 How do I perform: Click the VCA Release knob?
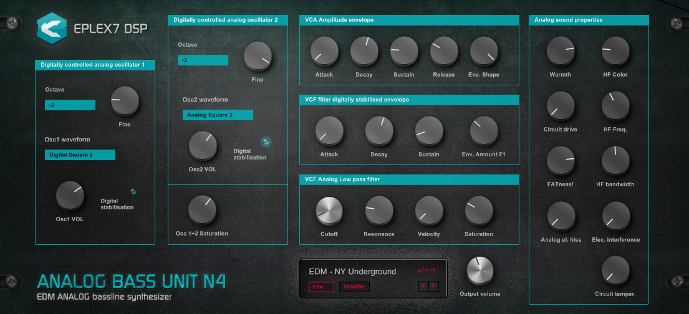444,50
